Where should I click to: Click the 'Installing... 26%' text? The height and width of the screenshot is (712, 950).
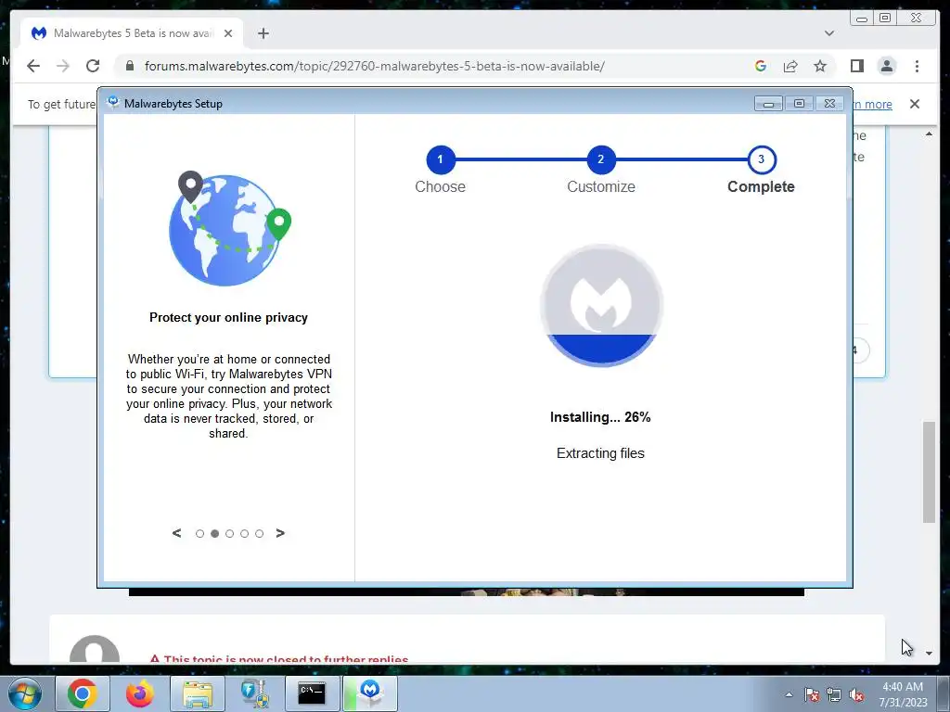pyautogui.click(x=600, y=417)
